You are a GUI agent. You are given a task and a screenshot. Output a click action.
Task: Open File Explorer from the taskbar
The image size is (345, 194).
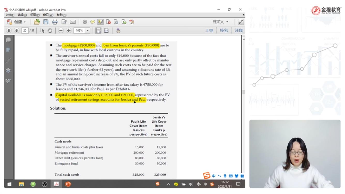pyautogui.click(x=22, y=184)
